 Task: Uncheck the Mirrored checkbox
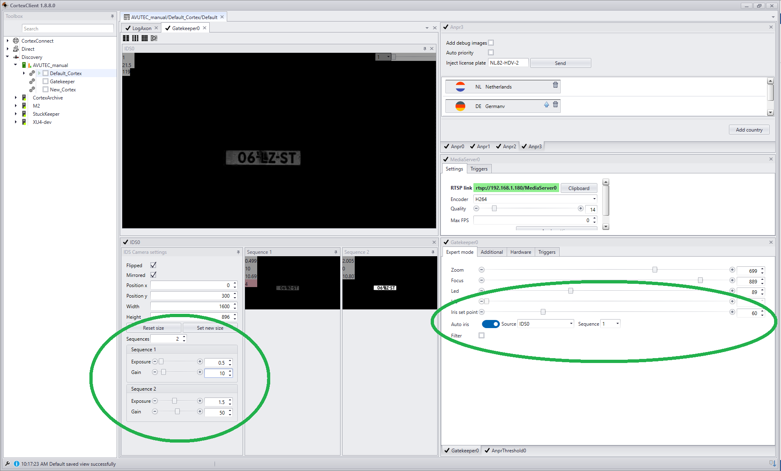(x=153, y=275)
